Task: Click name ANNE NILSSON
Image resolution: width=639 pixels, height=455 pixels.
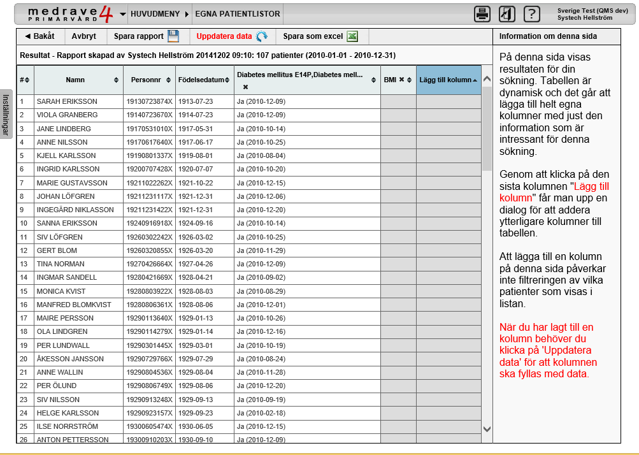Action: coord(62,142)
